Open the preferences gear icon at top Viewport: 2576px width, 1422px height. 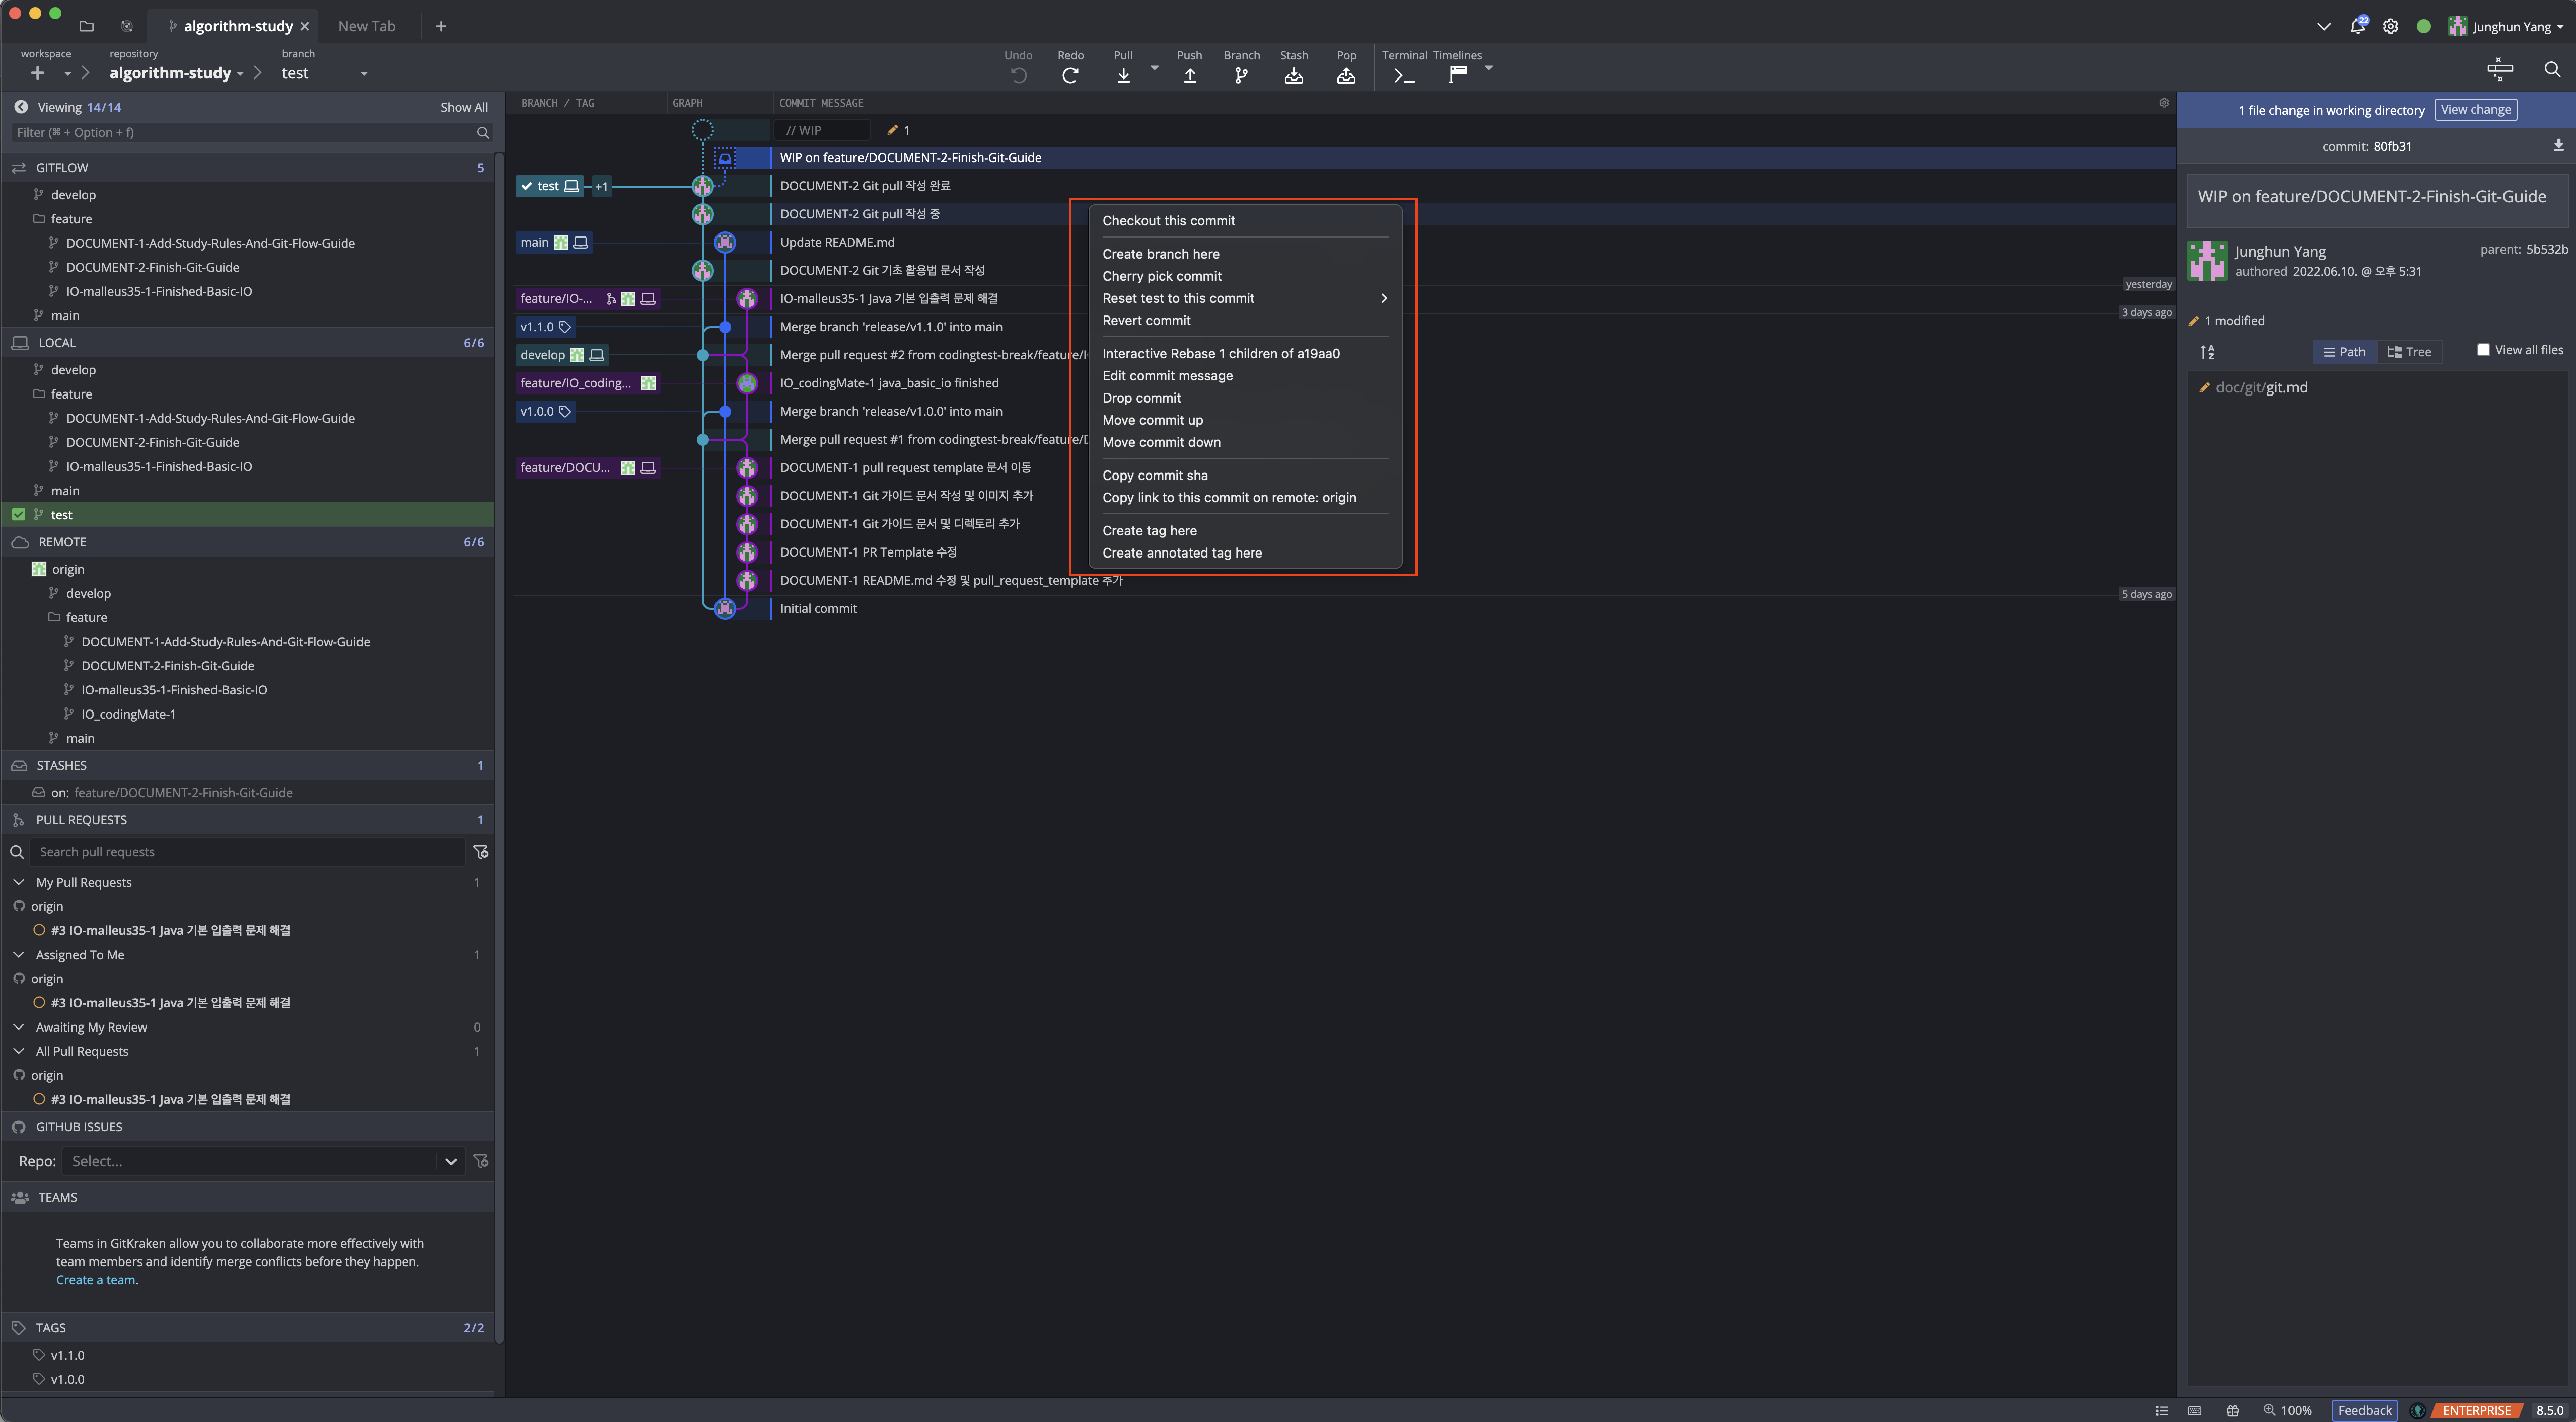(2390, 26)
